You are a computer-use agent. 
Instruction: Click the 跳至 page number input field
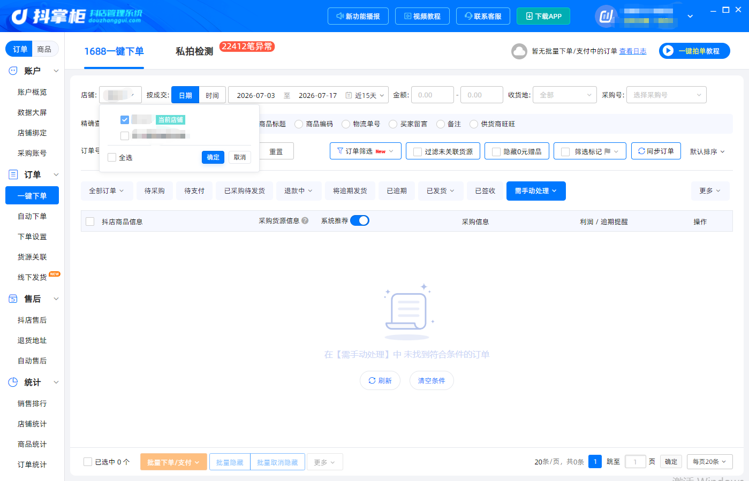635,462
